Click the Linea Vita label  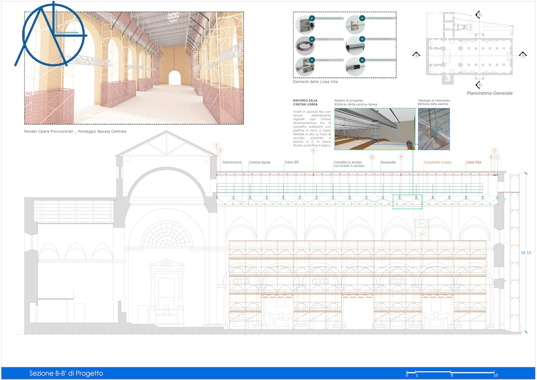pyautogui.click(x=474, y=162)
